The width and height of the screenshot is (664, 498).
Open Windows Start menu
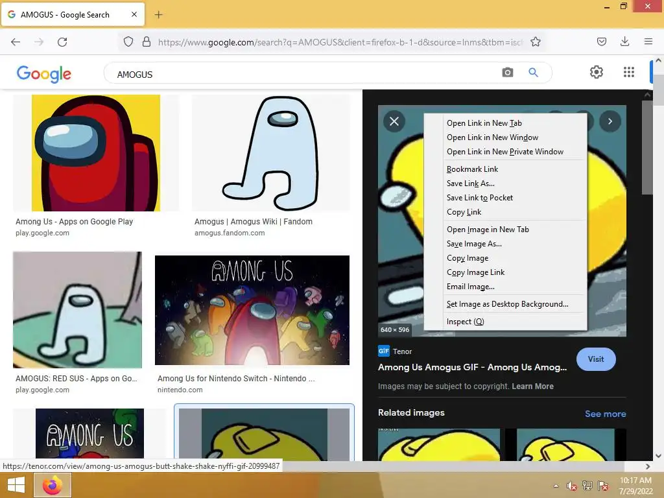point(16,485)
